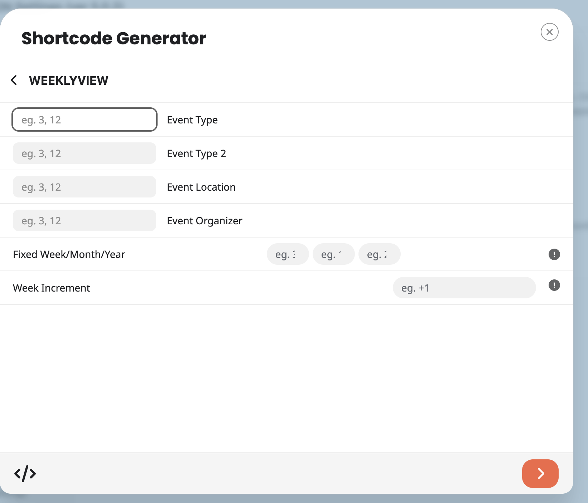This screenshot has width=588, height=503.
Task: Click the WEEKLYVIEW heading text
Action: coord(68,80)
